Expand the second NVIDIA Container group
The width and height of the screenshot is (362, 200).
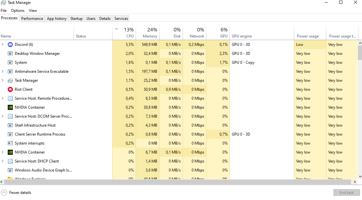click(x=3, y=152)
